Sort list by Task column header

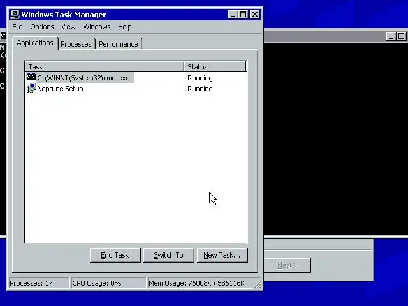(x=104, y=66)
